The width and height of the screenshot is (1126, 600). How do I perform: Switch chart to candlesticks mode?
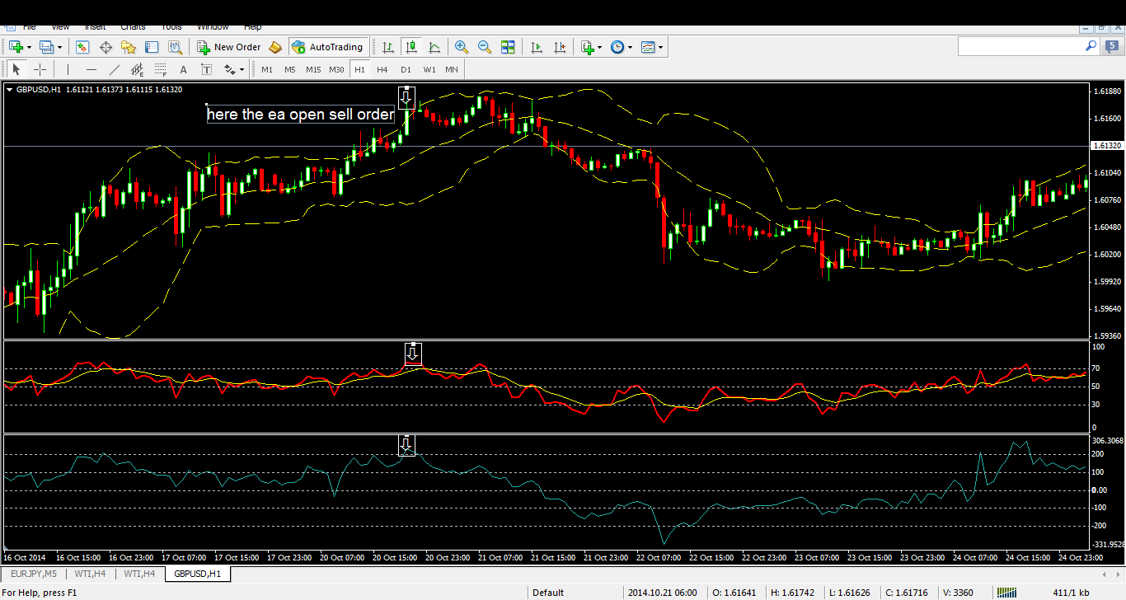pos(411,47)
